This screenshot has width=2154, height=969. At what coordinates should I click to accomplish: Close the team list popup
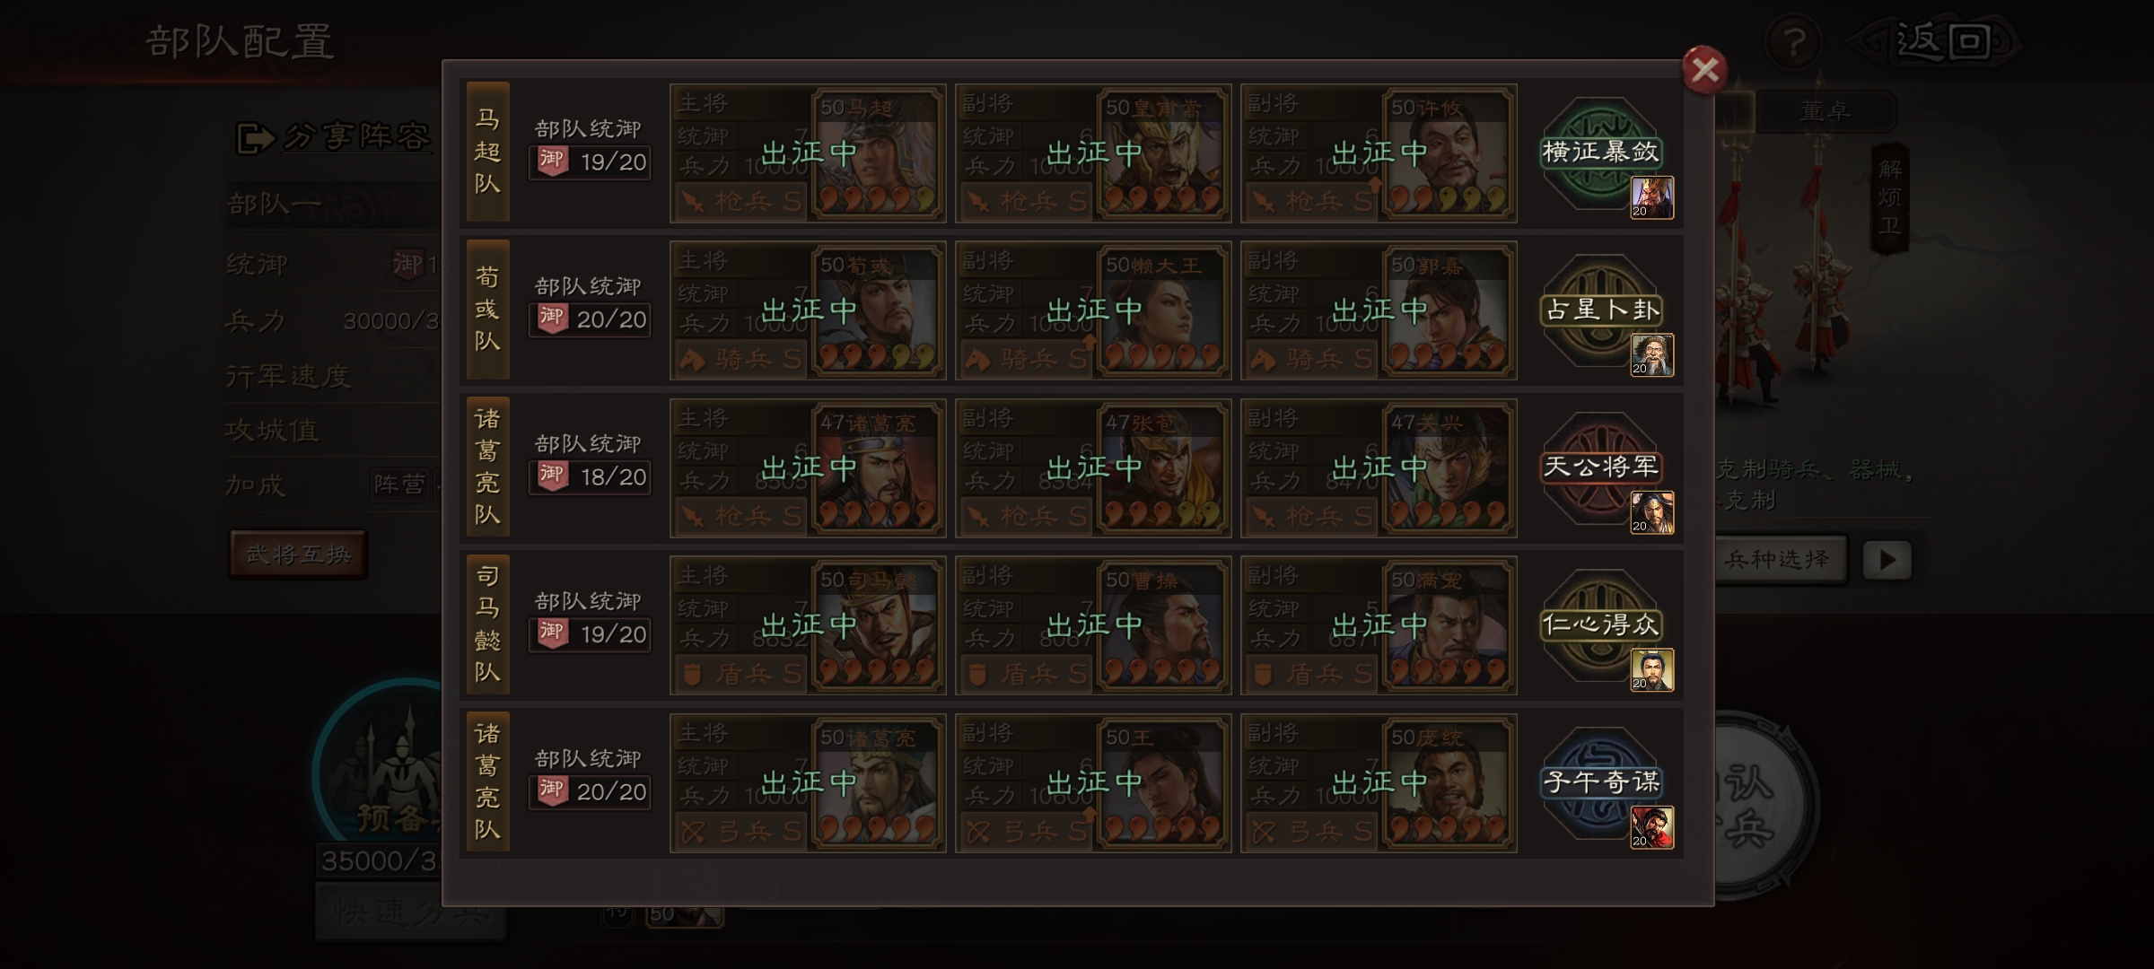(1704, 70)
